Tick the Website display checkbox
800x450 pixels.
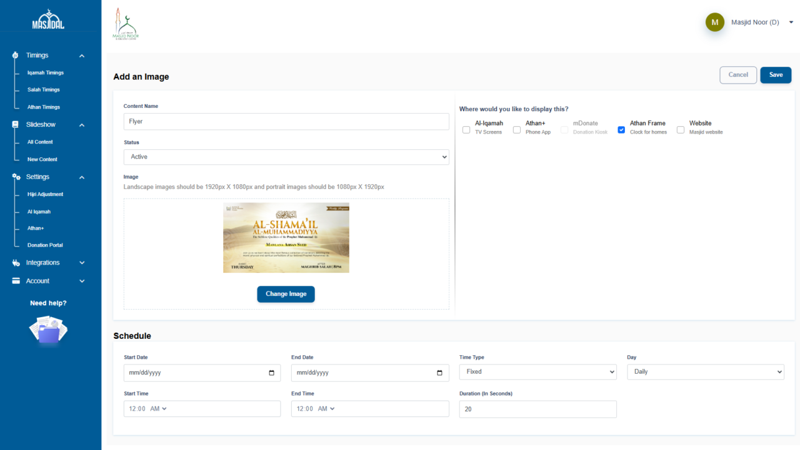pyautogui.click(x=681, y=130)
